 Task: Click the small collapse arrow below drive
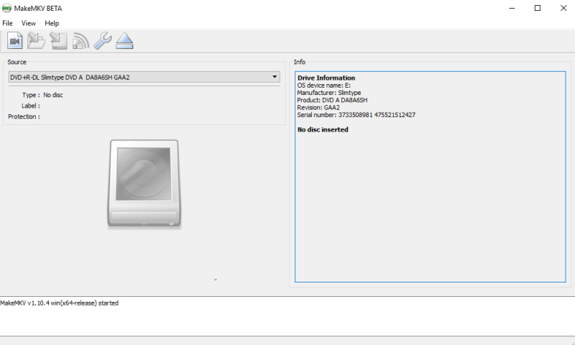(216, 280)
